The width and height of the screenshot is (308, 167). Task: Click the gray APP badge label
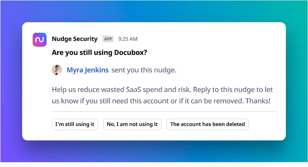point(108,39)
